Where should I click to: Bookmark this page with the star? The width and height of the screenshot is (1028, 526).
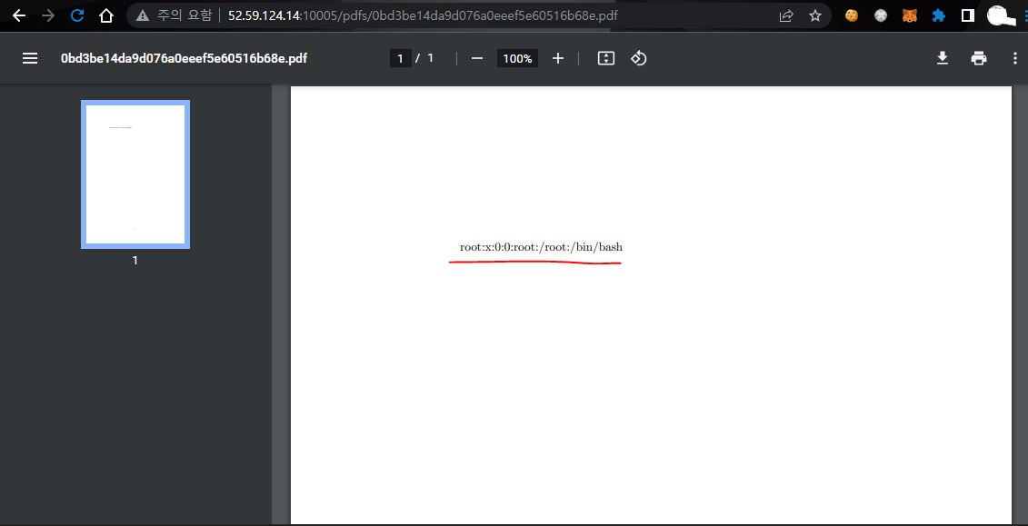click(x=815, y=15)
